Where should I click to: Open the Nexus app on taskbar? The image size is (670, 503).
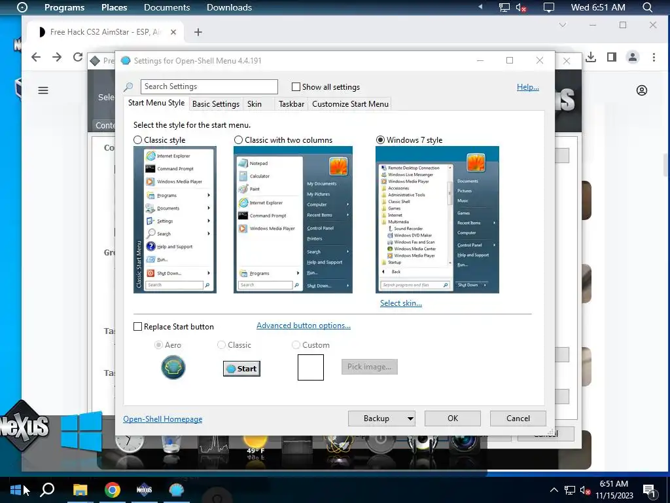145,490
